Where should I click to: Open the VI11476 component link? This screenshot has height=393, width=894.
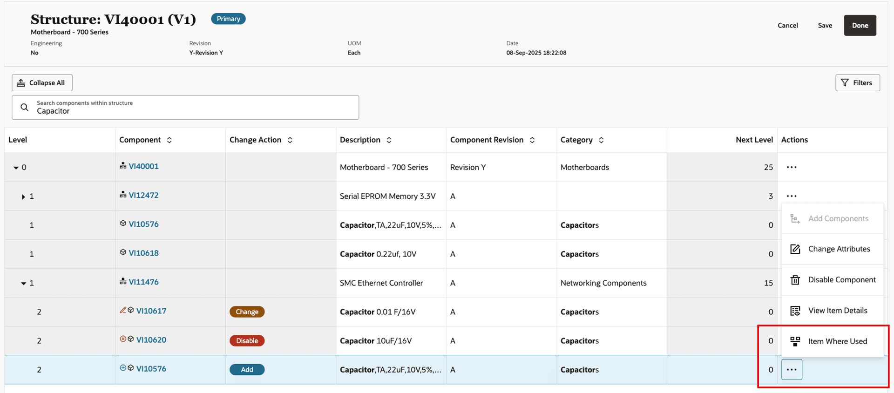[x=143, y=282]
